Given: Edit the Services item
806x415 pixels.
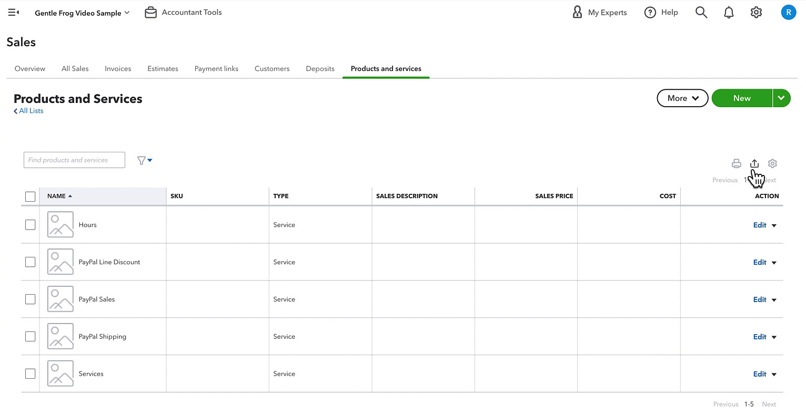Looking at the screenshot, I should 760,374.
